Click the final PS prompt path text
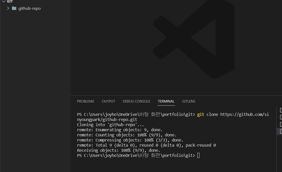This screenshot has width=282, height=172. [x=136, y=155]
